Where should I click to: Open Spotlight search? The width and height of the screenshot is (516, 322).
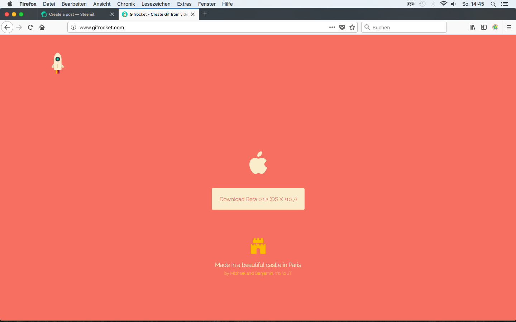point(493,4)
